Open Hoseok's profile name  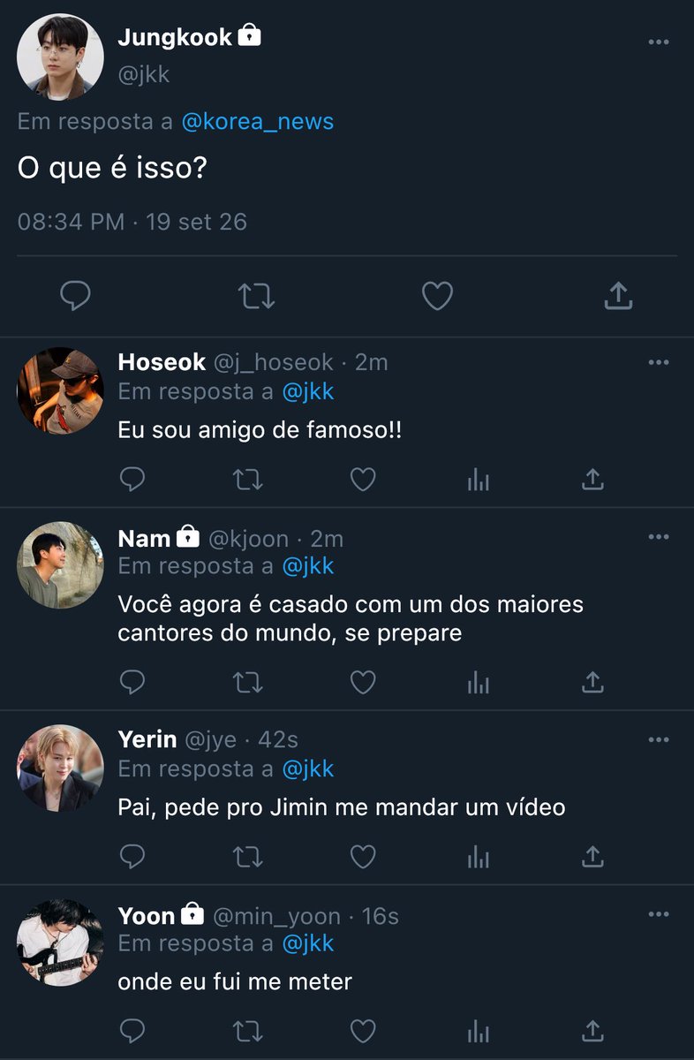click(162, 362)
